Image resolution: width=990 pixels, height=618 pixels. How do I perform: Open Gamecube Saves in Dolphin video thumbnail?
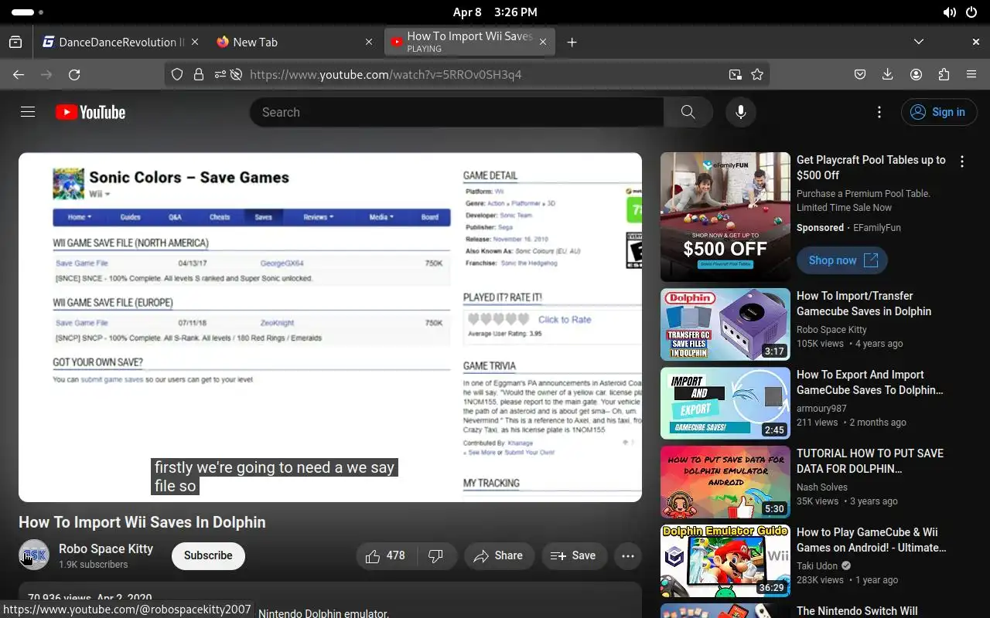click(x=725, y=324)
